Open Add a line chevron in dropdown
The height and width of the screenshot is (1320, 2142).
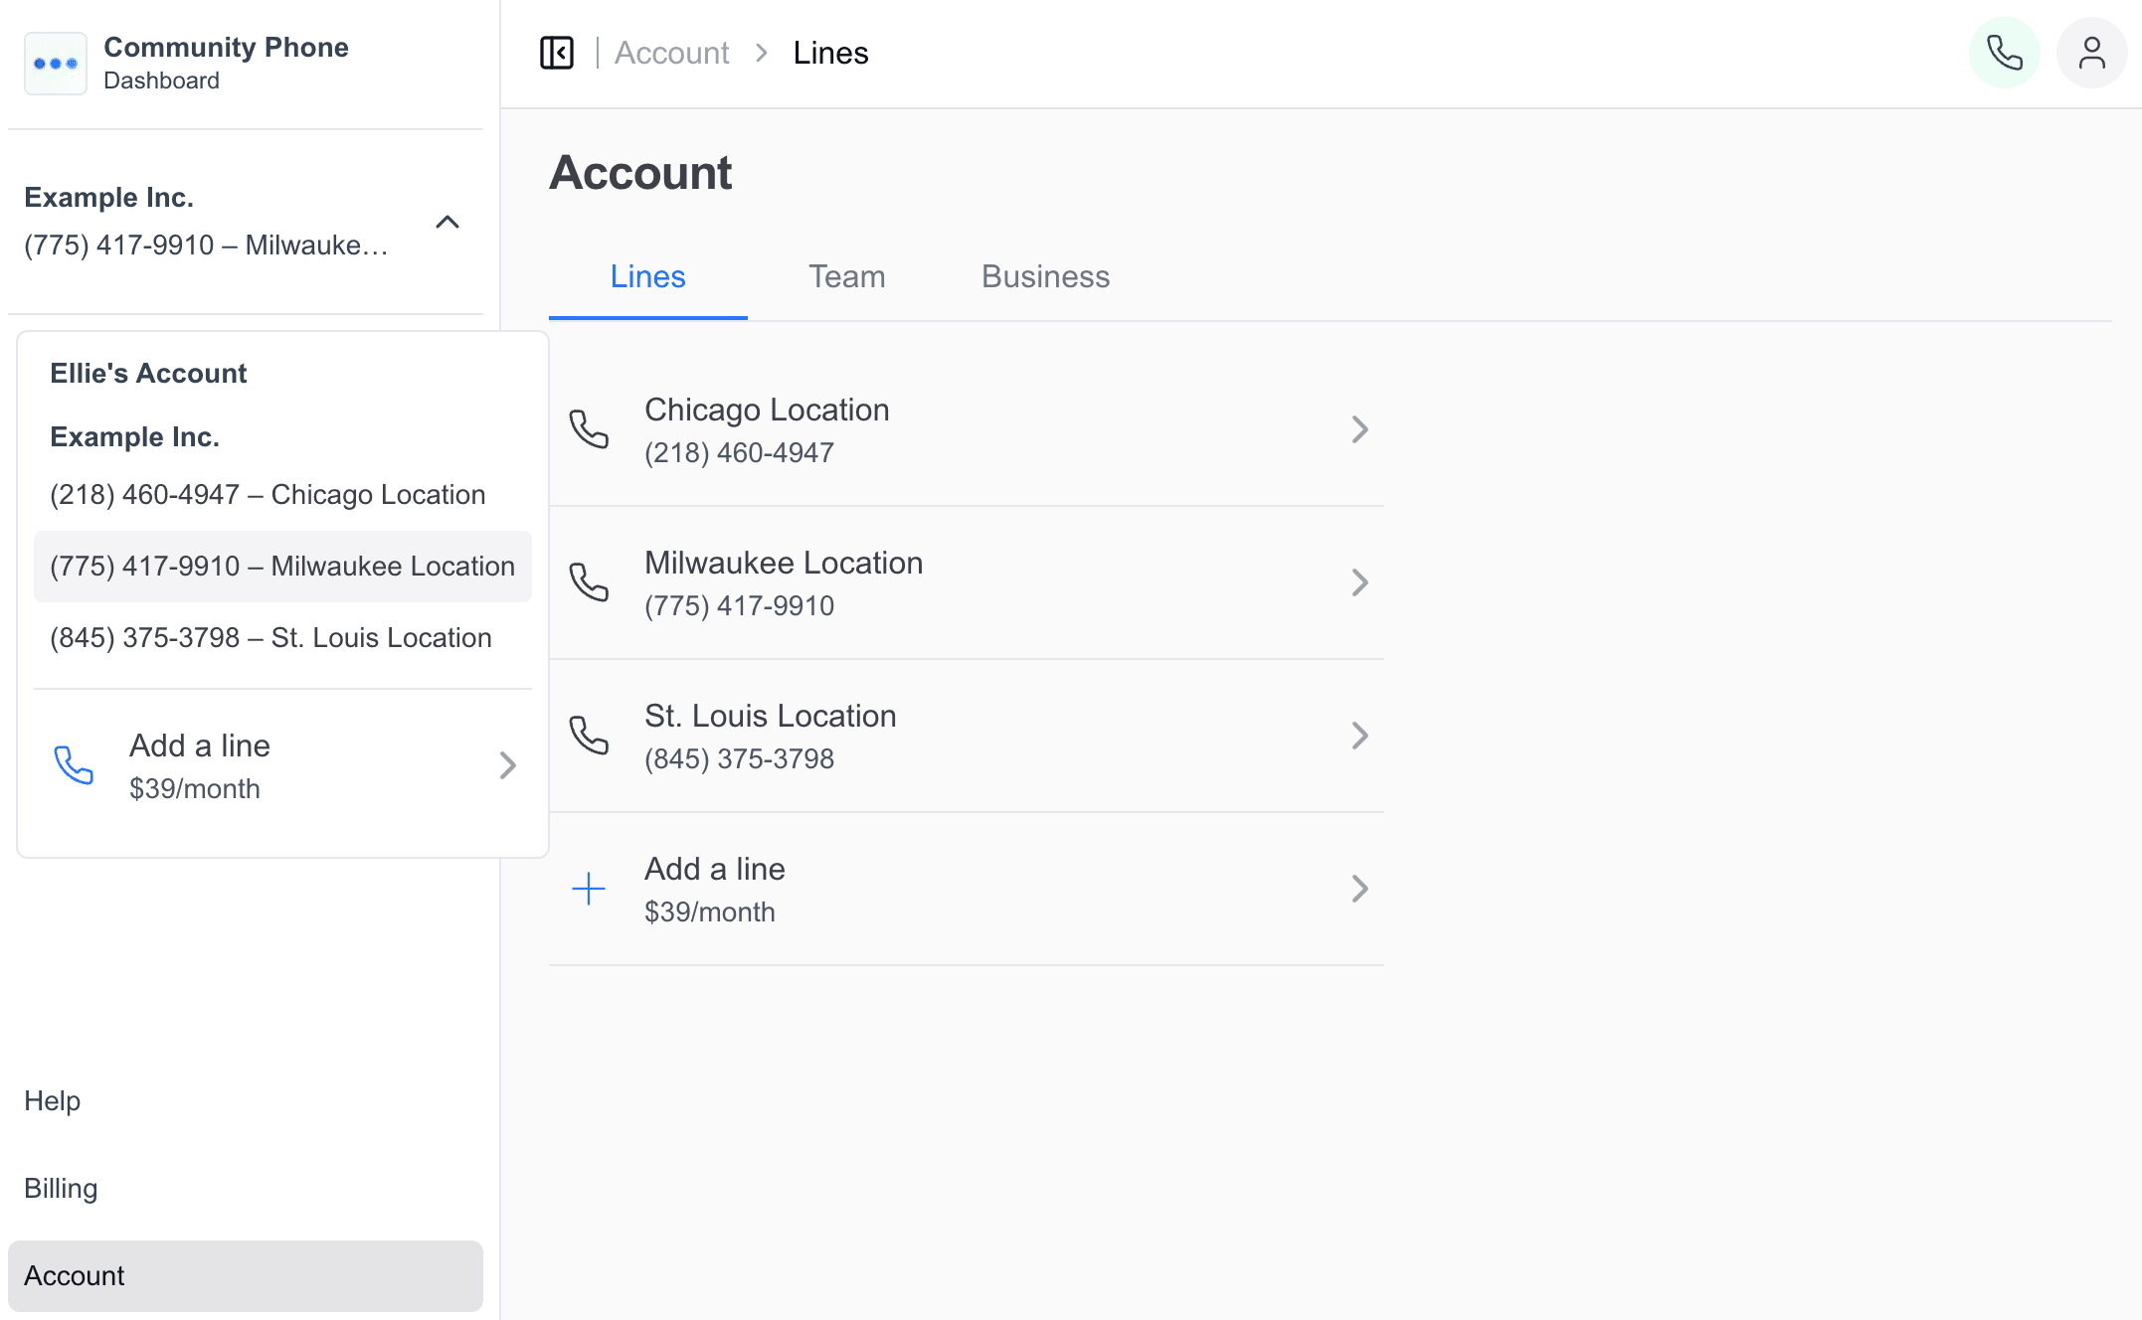point(507,765)
